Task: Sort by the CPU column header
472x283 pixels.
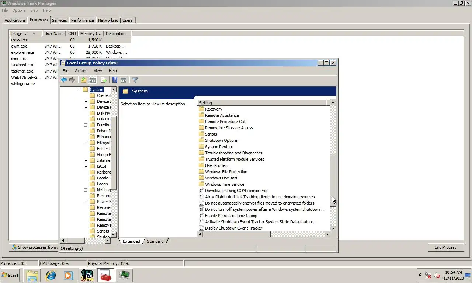Action: point(72,34)
